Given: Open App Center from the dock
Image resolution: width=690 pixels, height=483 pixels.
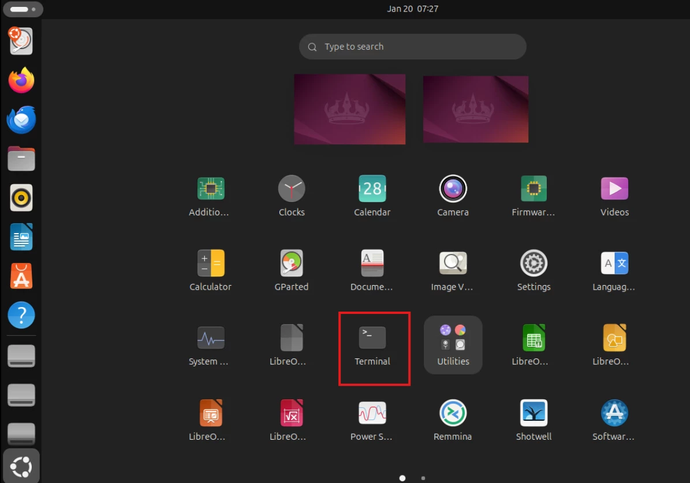Looking at the screenshot, I should [x=21, y=276].
